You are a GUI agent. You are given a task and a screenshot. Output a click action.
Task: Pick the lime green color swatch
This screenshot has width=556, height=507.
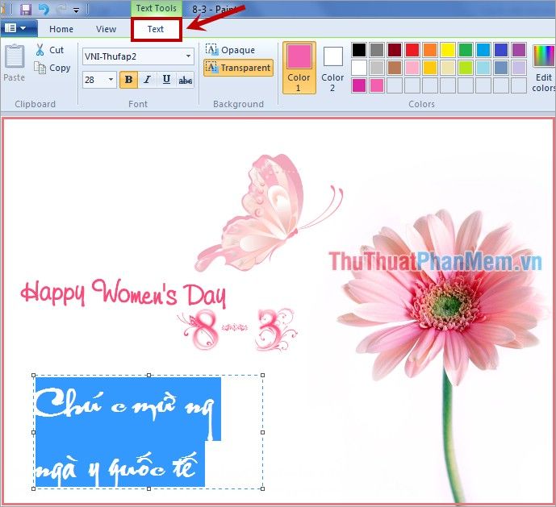tap(466, 68)
